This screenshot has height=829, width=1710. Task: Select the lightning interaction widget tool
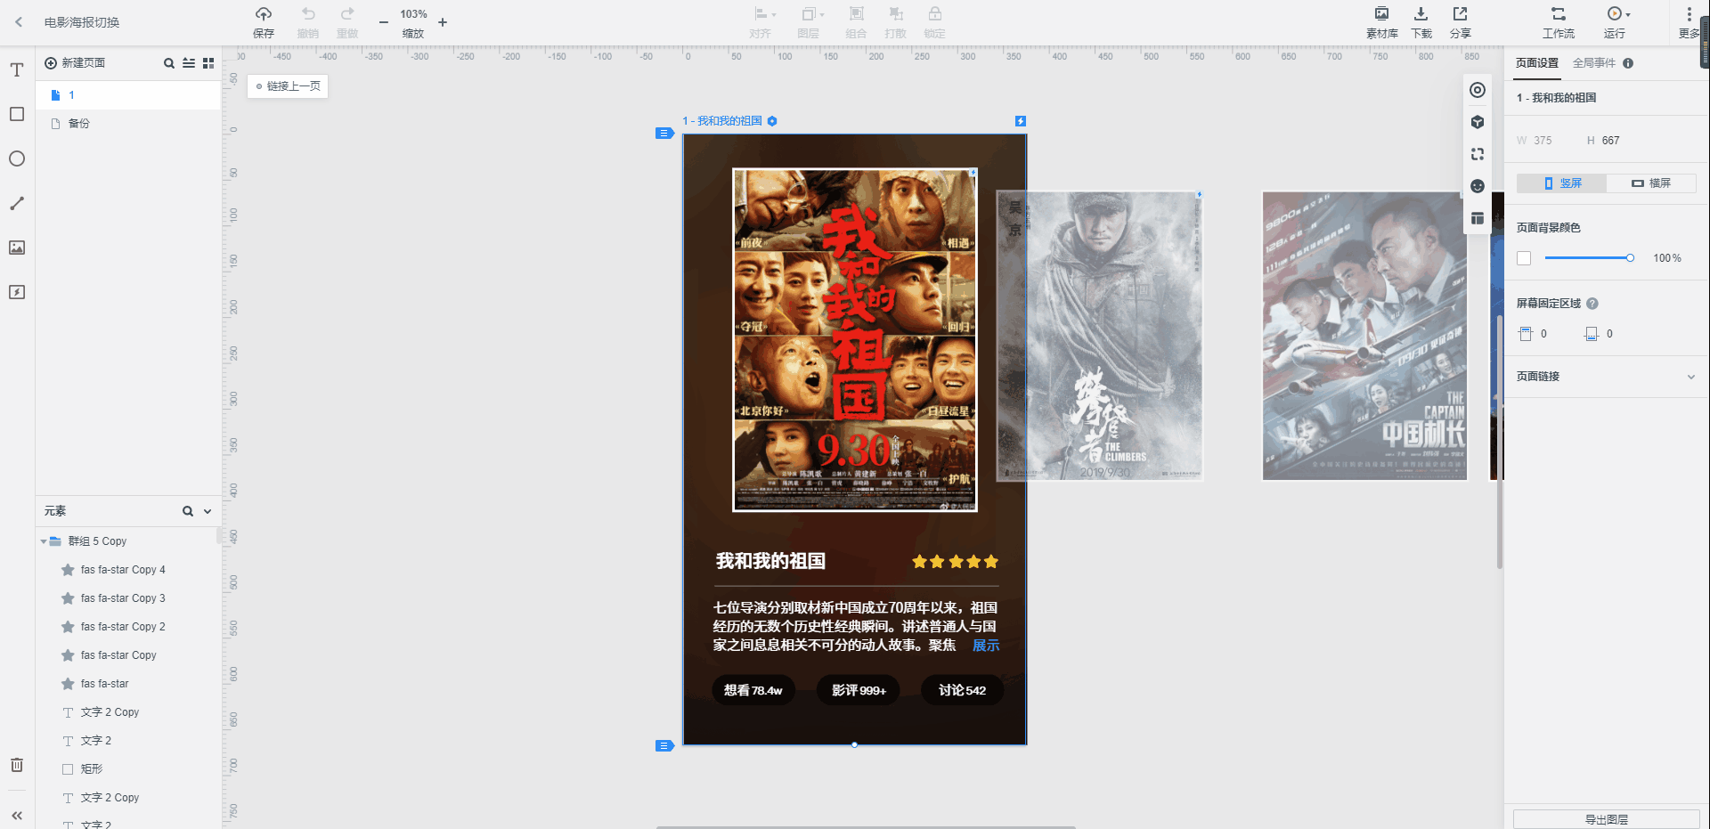click(17, 292)
